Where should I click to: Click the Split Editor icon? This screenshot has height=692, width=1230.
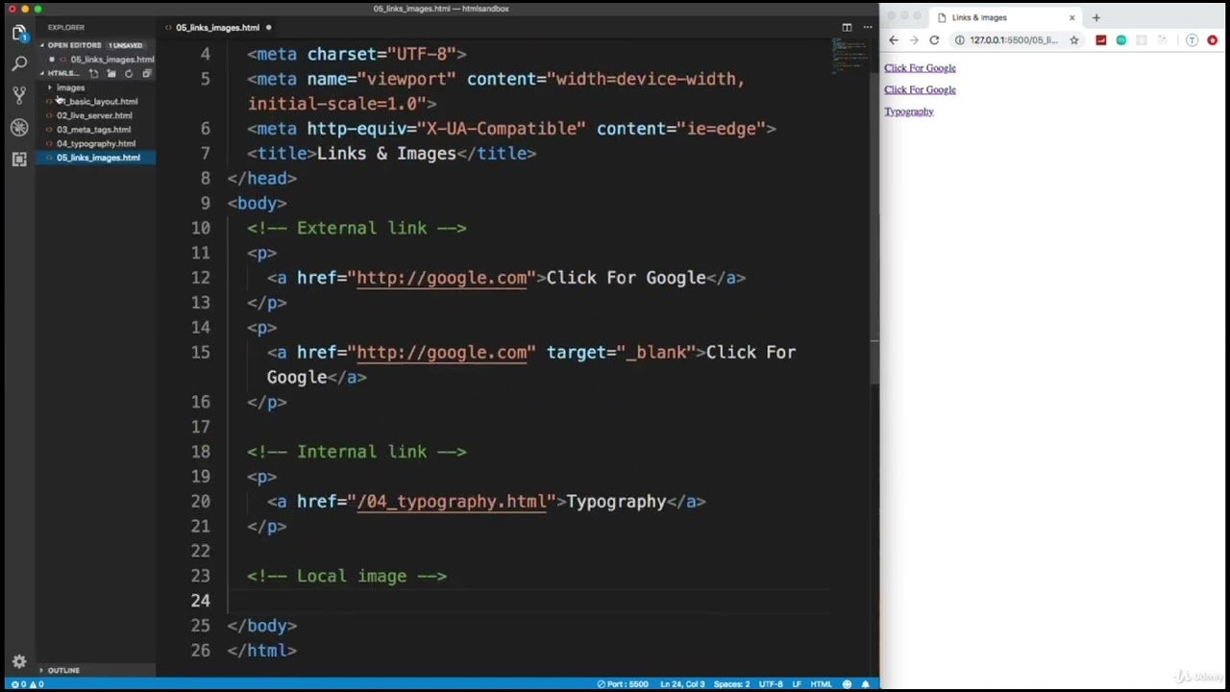pos(847,27)
